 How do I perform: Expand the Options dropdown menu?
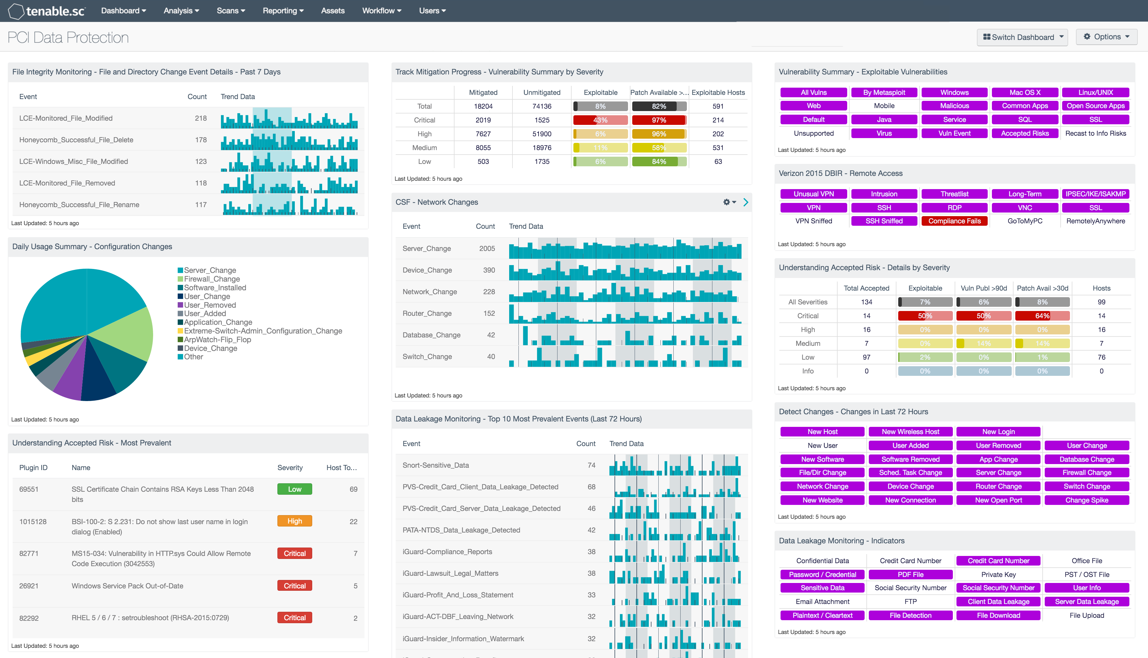1107,36
